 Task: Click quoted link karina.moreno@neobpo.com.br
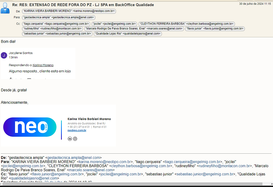(x=105, y=162)
